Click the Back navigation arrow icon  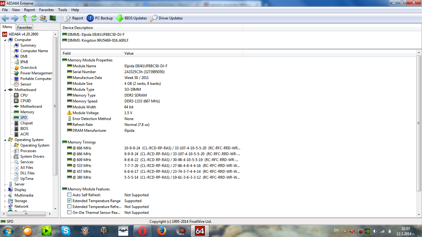(5, 18)
